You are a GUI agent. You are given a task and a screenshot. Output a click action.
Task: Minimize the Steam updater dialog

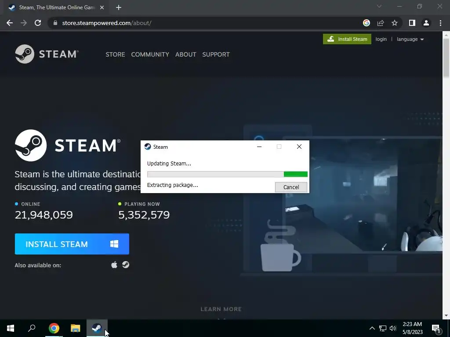click(x=259, y=147)
